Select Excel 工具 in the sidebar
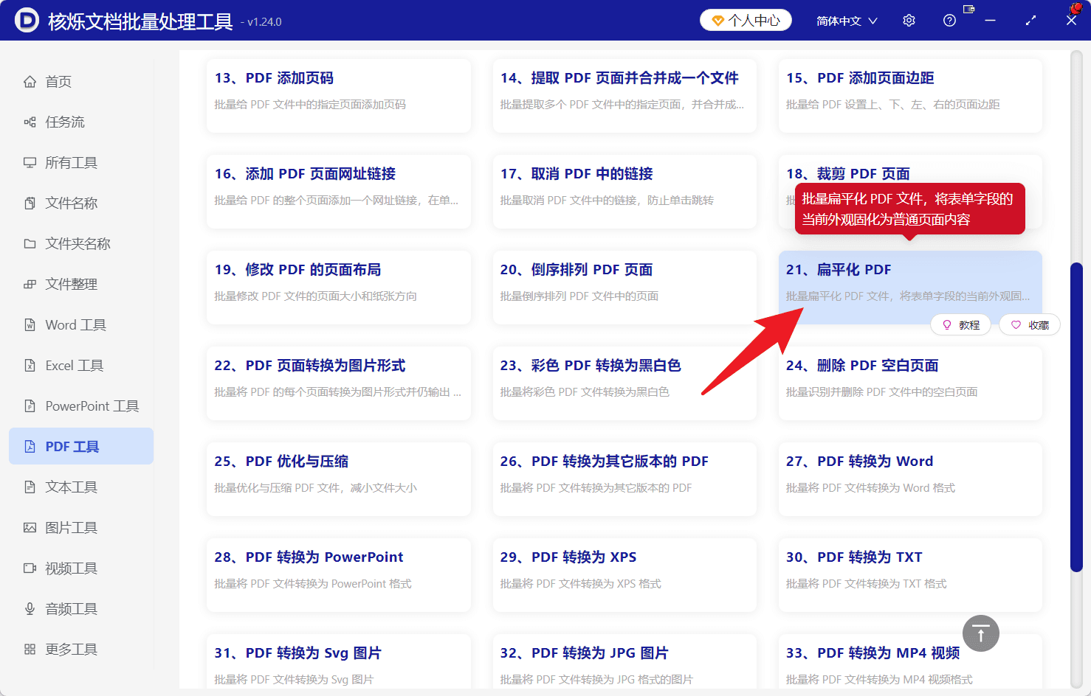 pyautogui.click(x=81, y=366)
